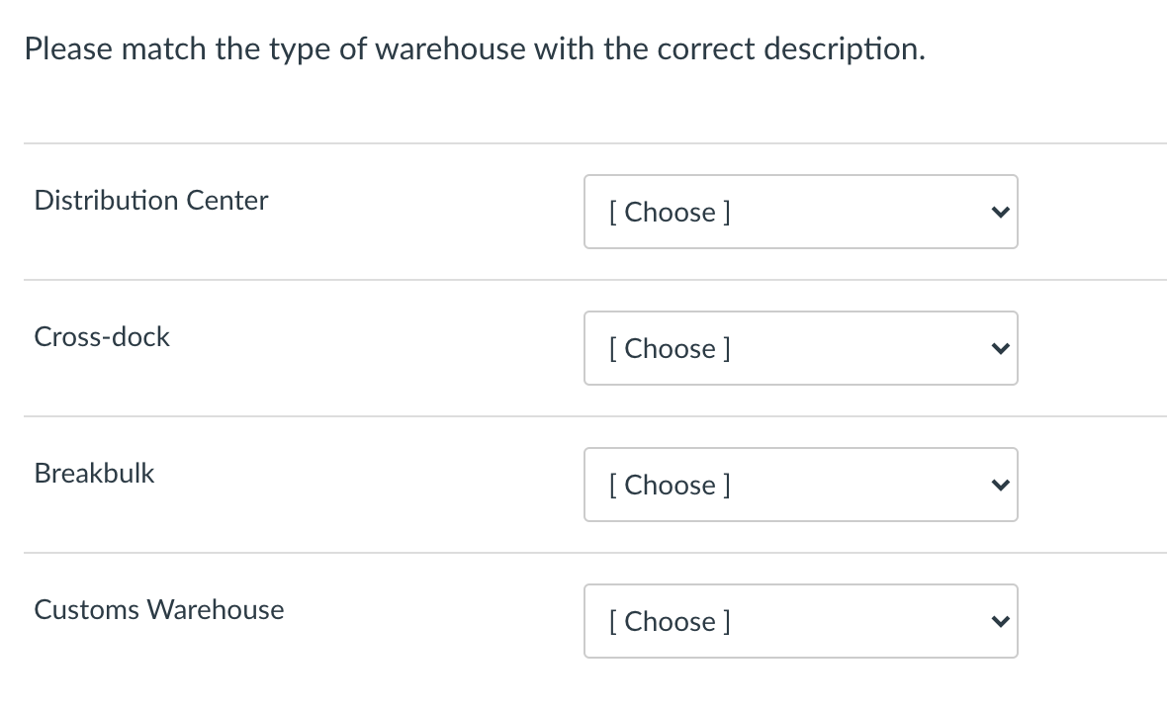Click the chevron on the Distribution Center selector
The height and width of the screenshot is (714, 1167).
pyautogui.click(x=1000, y=212)
